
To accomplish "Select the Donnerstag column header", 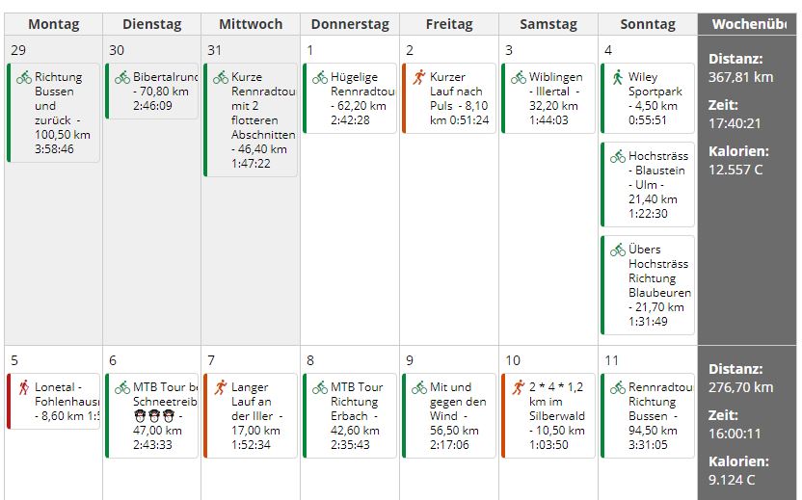I will pos(349,24).
